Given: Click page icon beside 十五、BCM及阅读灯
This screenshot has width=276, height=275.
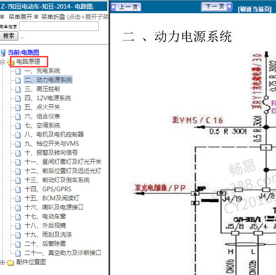Looking at the screenshot, I should (18, 199).
